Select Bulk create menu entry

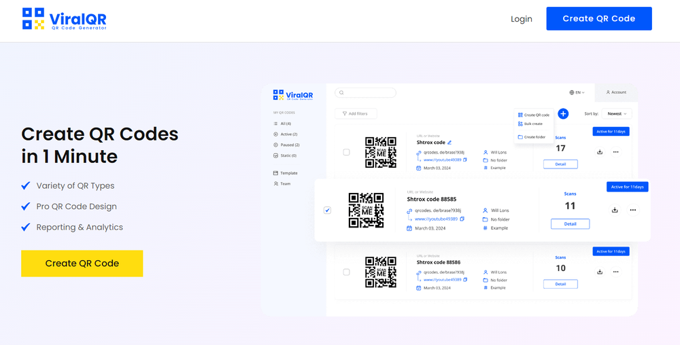pyautogui.click(x=530, y=124)
